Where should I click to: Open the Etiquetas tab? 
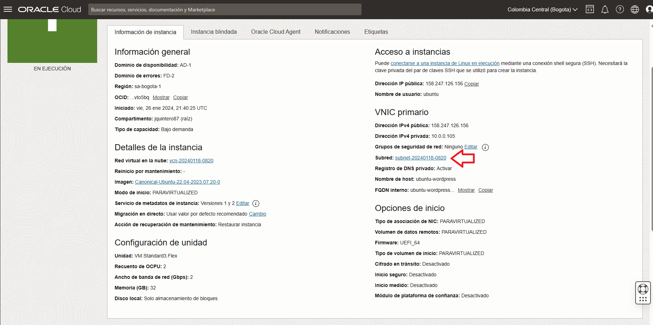376,32
